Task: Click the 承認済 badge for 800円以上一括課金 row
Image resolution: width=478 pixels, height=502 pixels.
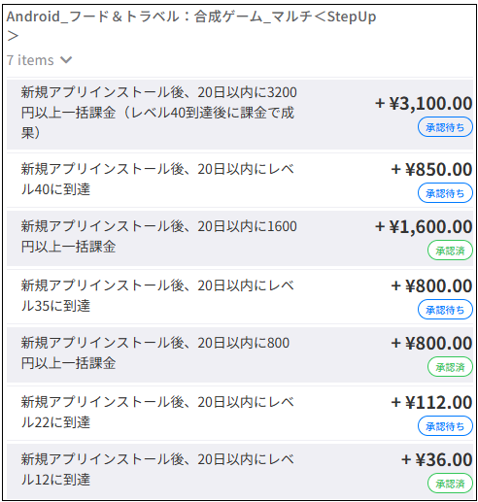Action: pyautogui.click(x=450, y=367)
